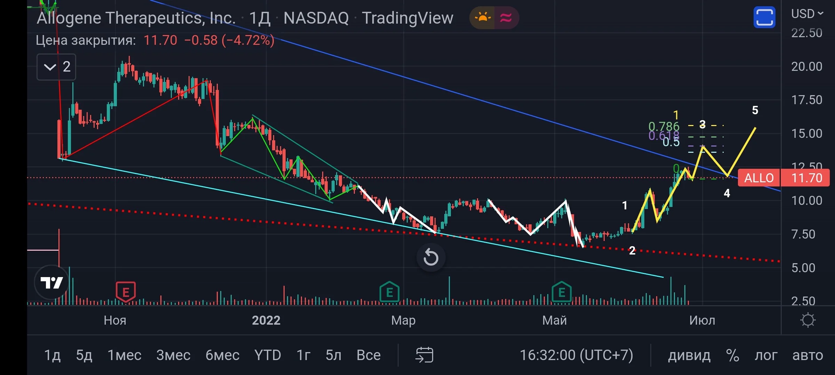Click the 16:32:00 (UTC+7) timezone button
The height and width of the screenshot is (375, 835).
coord(576,355)
